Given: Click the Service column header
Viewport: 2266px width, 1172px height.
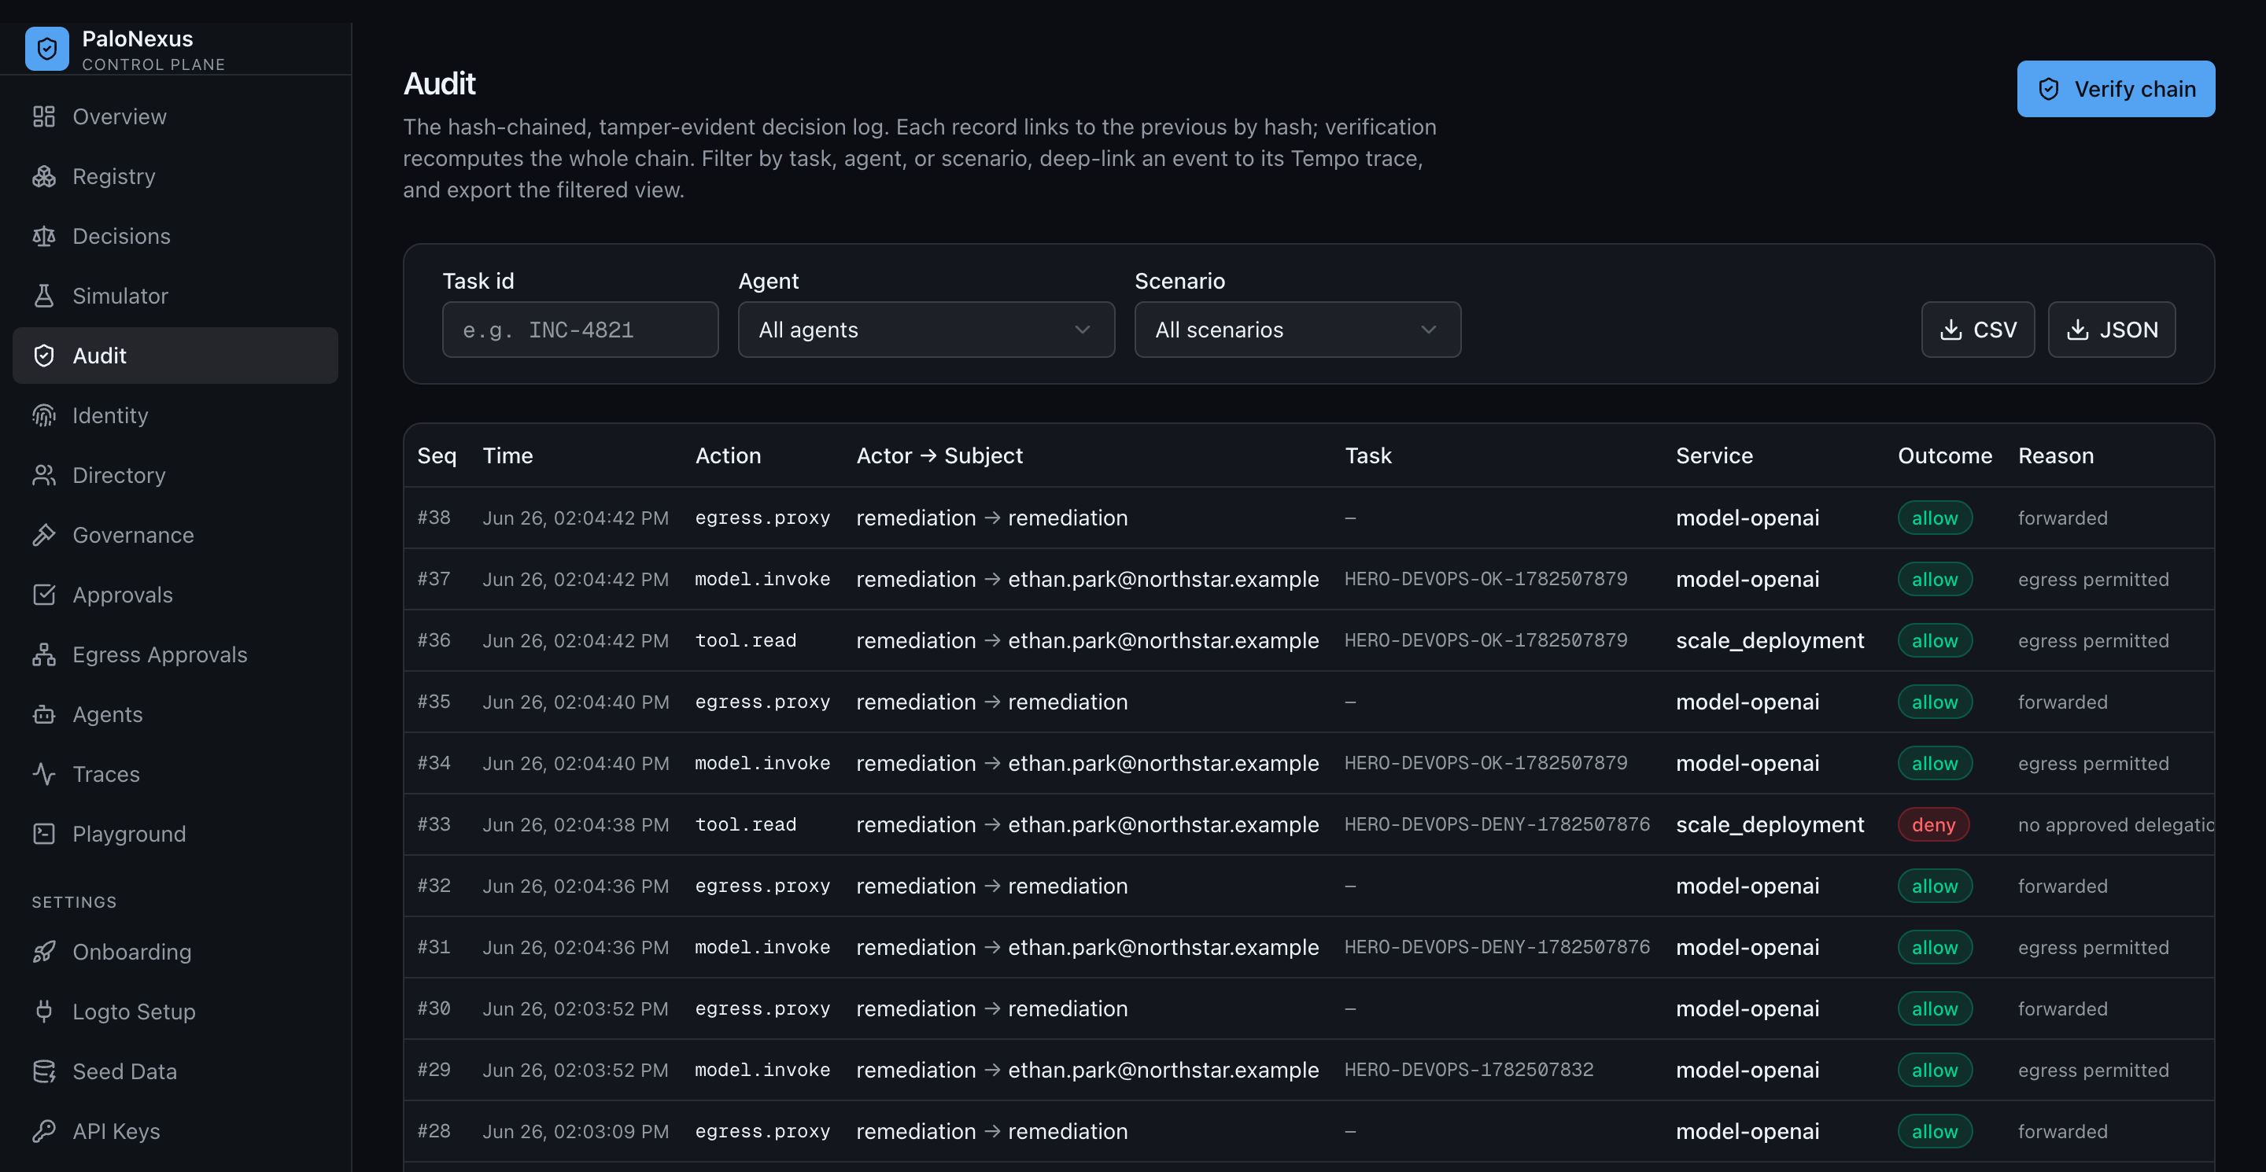Looking at the screenshot, I should (x=1714, y=455).
